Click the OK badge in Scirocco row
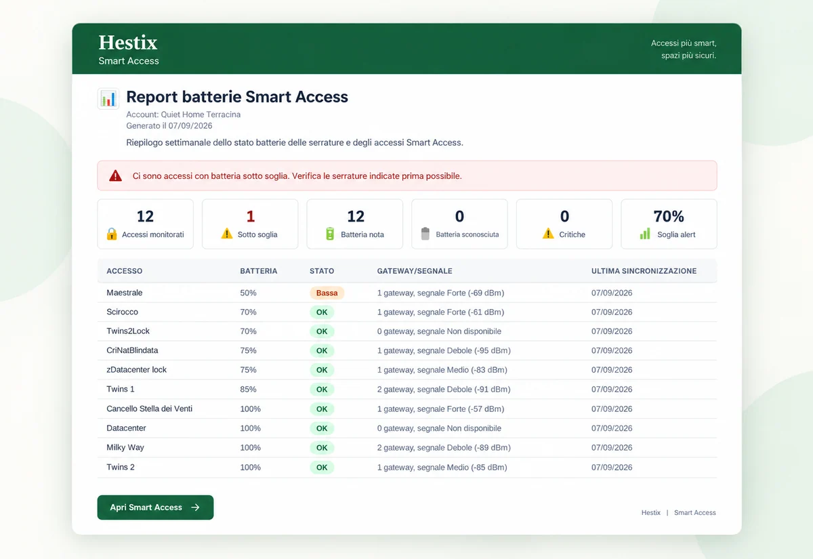 [322, 312]
